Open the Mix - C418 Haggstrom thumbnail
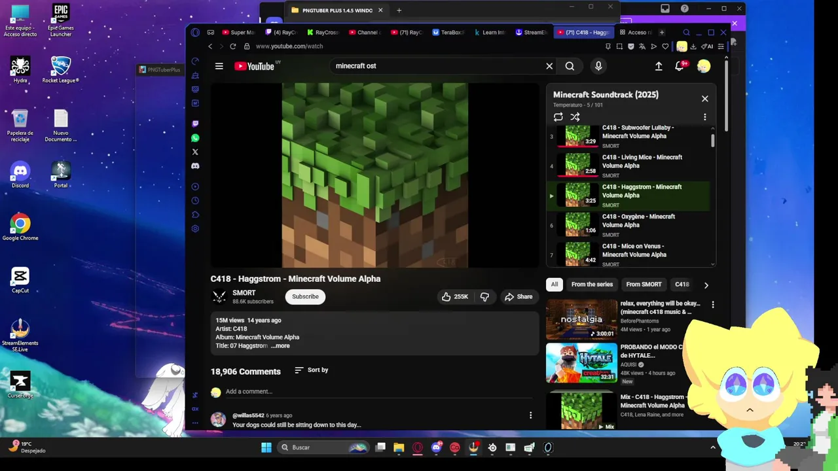The height and width of the screenshot is (471, 838). pyautogui.click(x=581, y=410)
